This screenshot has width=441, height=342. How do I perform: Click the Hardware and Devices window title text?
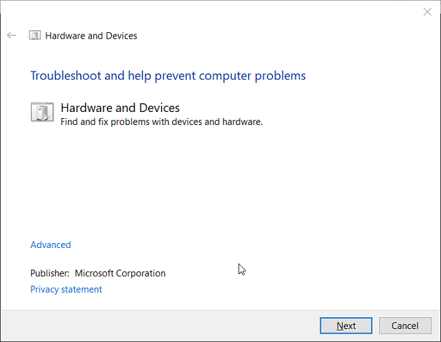91,36
